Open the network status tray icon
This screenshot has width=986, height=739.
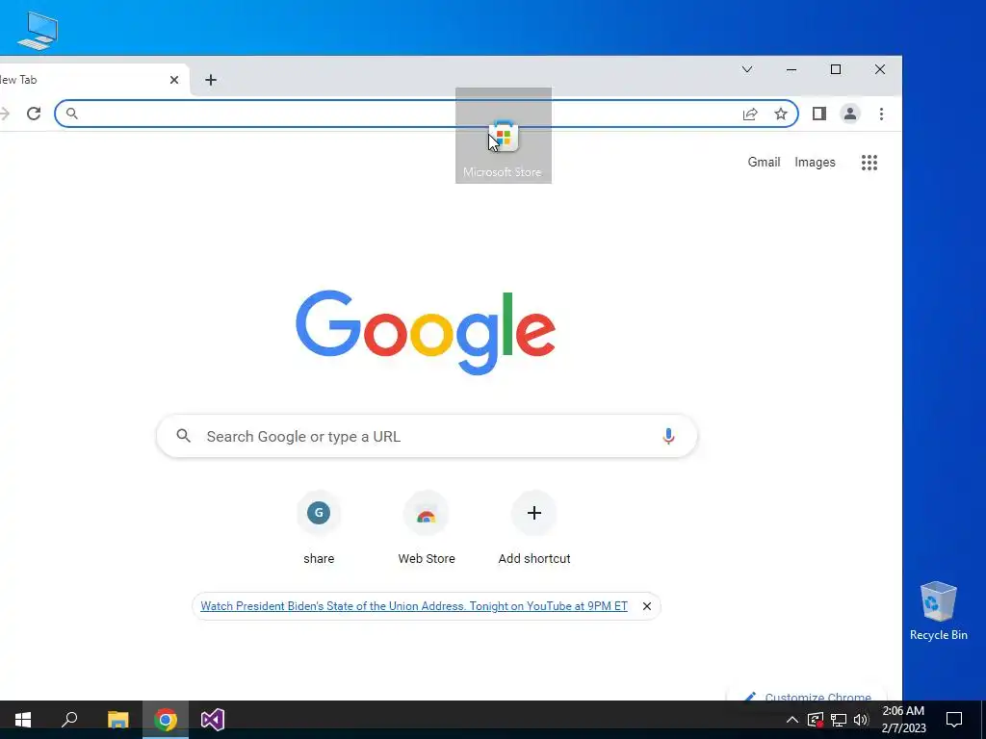pyautogui.click(x=839, y=720)
